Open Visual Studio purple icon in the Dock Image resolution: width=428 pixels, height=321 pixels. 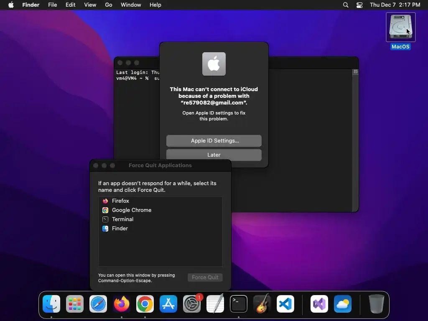tap(319, 304)
